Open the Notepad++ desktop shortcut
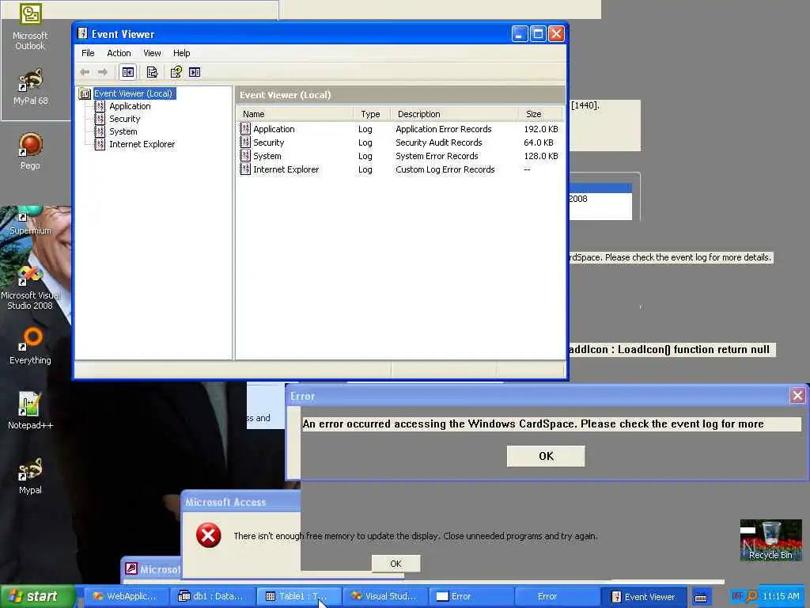 coord(30,411)
